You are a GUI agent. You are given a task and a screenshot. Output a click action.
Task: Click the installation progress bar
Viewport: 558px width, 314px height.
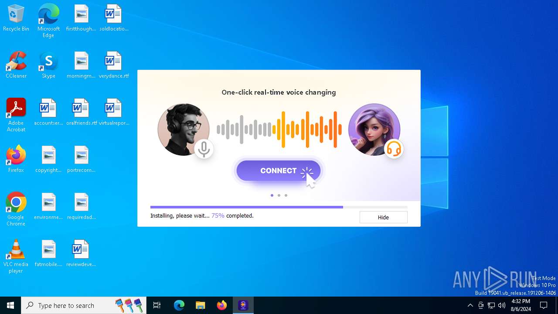coord(279,207)
